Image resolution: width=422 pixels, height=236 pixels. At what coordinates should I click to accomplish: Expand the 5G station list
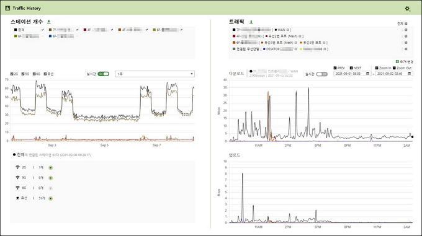coord(51,178)
